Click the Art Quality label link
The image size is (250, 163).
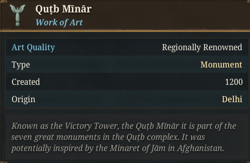click(x=33, y=47)
